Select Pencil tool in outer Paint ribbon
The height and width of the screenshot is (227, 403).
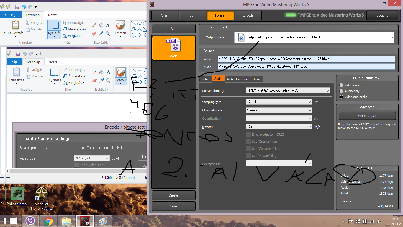click(x=94, y=25)
